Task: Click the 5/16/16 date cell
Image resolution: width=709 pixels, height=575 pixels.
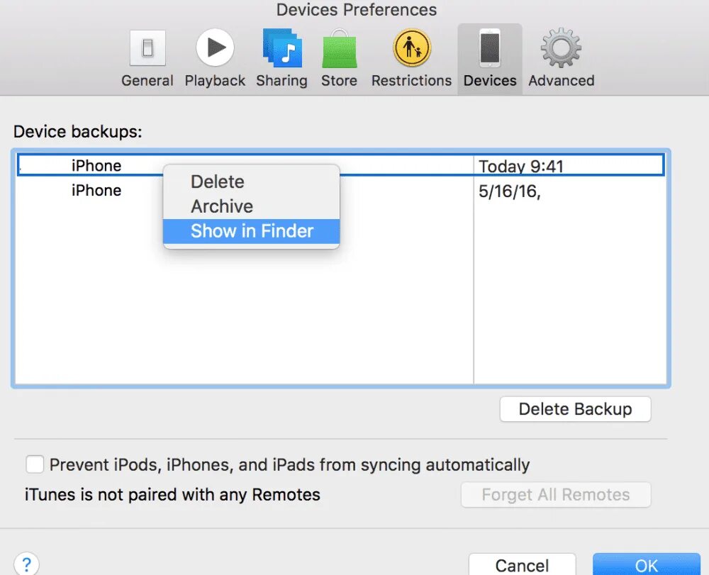Action: coord(510,191)
